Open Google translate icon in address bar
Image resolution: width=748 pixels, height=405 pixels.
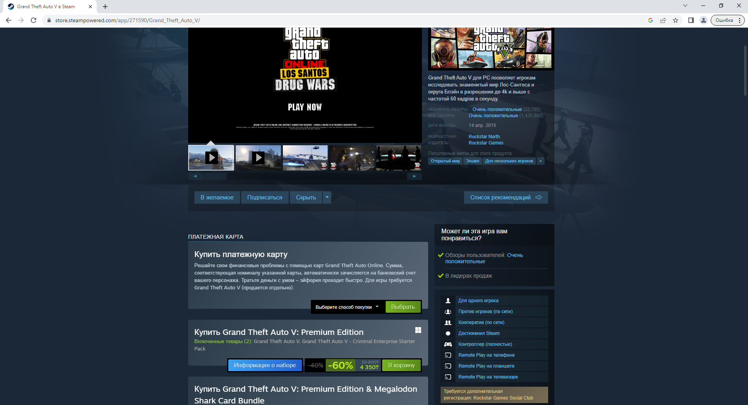coord(651,20)
